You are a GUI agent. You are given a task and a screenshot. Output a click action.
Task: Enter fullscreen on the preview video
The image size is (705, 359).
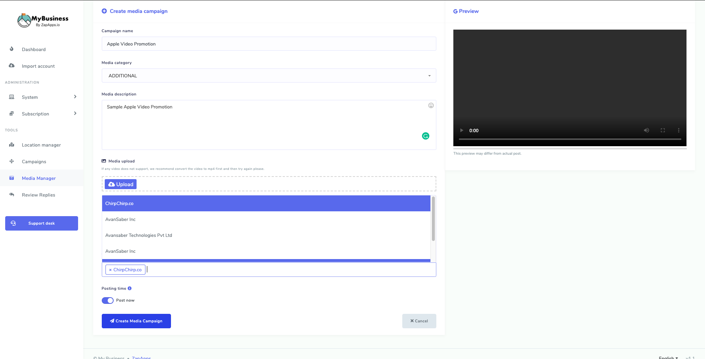tap(662, 130)
